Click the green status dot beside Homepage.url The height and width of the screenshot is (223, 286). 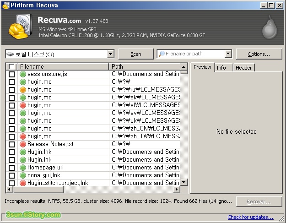coord(23,168)
